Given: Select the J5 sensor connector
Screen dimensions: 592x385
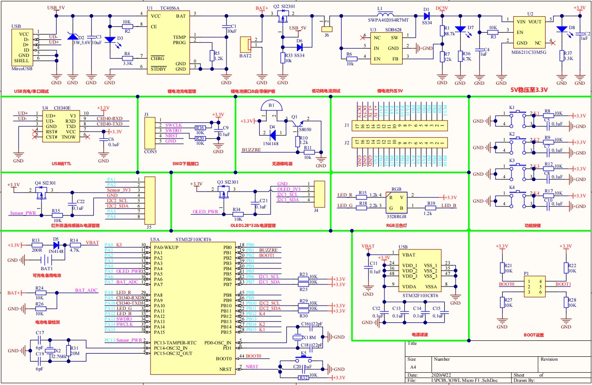Looking at the screenshot, I should (150, 200).
